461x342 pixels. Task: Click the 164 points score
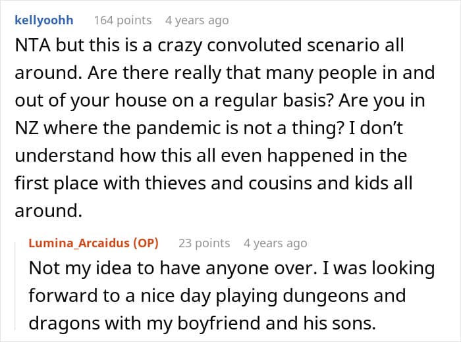click(x=123, y=20)
